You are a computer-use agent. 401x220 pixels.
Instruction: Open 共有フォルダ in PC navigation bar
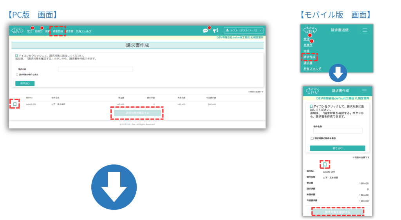[83, 31]
